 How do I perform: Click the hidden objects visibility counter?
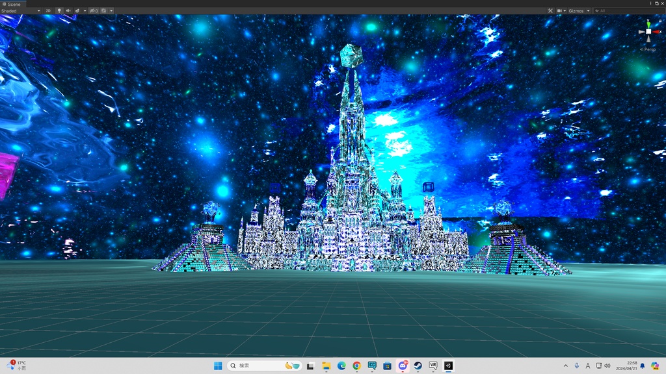coord(94,10)
